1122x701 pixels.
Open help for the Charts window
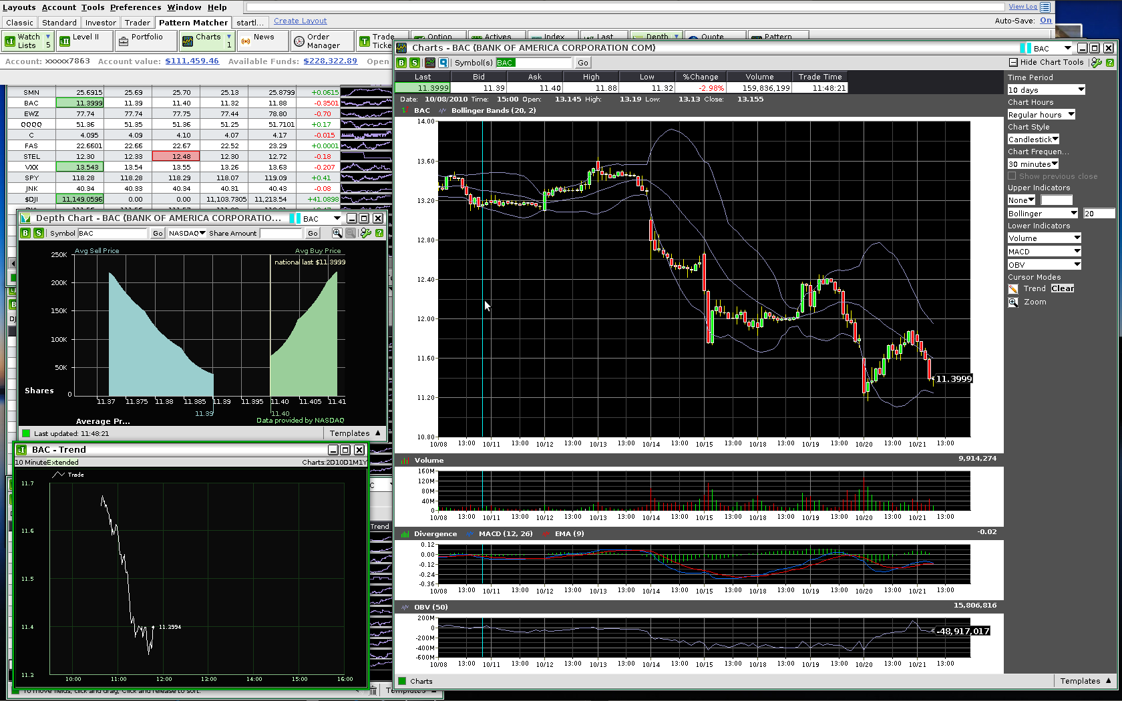point(1110,63)
